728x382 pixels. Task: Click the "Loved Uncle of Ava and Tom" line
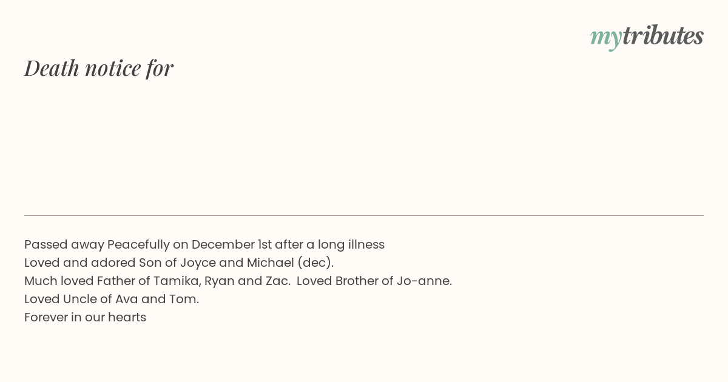112,299
